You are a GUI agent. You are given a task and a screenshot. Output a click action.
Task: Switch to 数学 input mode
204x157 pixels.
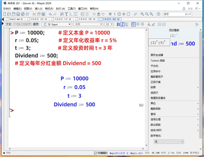tap(36, 24)
